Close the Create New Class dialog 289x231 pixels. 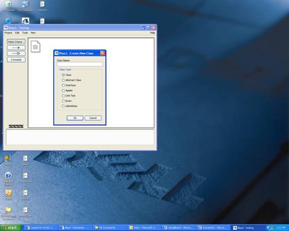click(102, 53)
